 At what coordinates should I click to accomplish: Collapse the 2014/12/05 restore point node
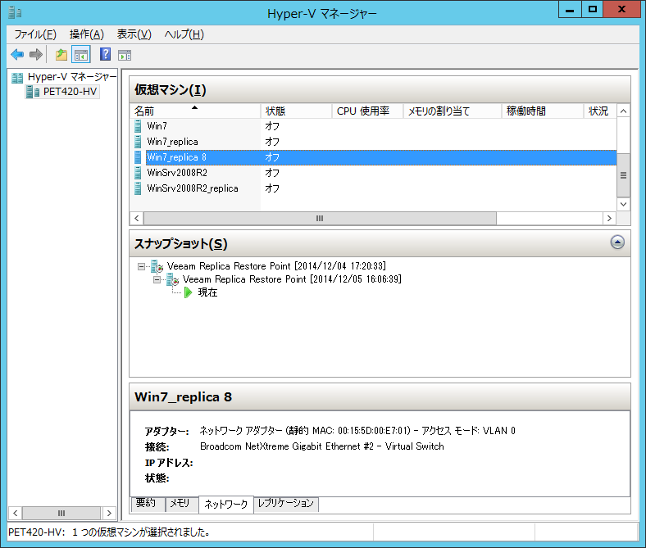[x=157, y=280]
